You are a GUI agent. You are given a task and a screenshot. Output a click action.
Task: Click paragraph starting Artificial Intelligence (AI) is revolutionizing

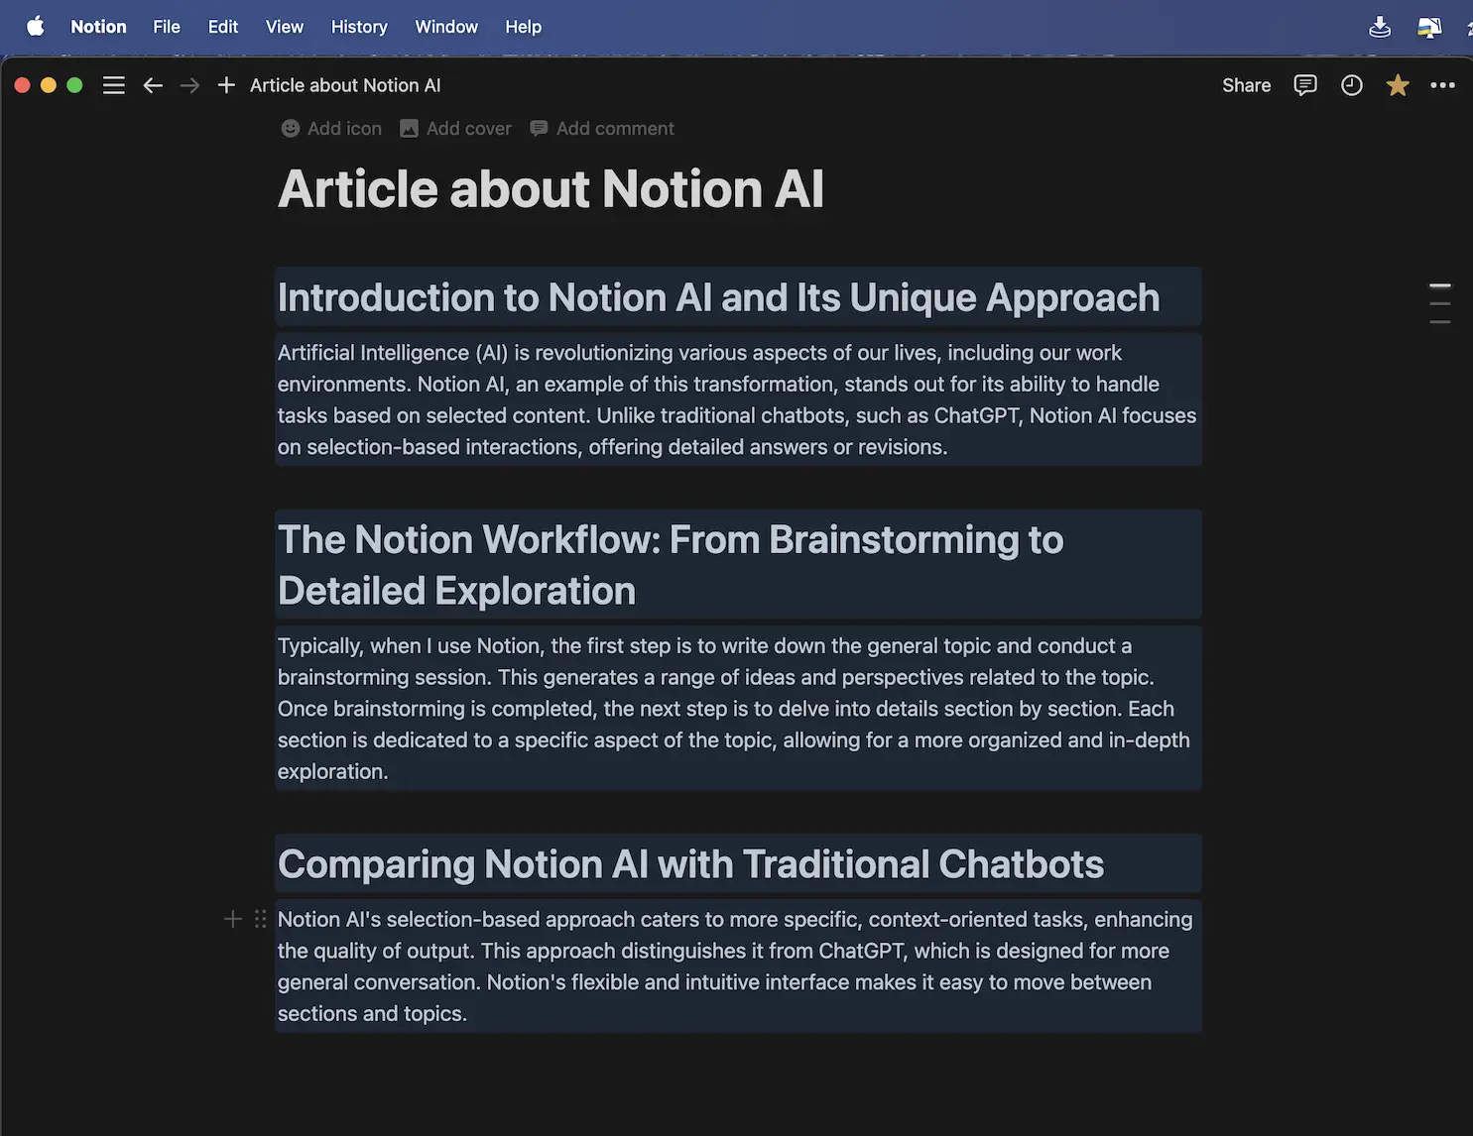(737, 399)
